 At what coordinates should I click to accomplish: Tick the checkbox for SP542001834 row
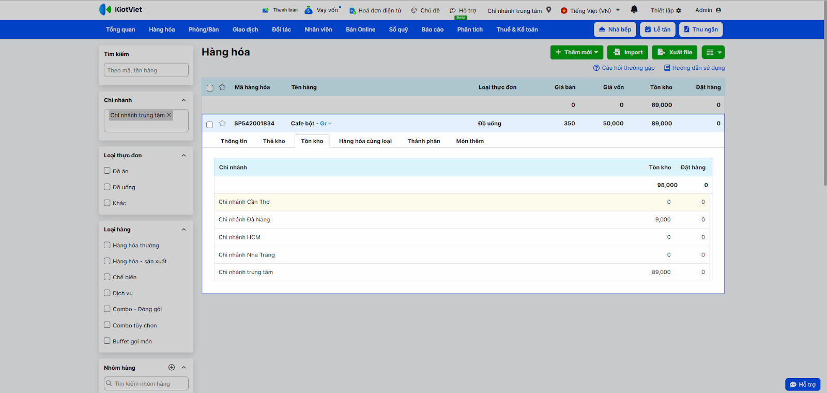click(209, 124)
